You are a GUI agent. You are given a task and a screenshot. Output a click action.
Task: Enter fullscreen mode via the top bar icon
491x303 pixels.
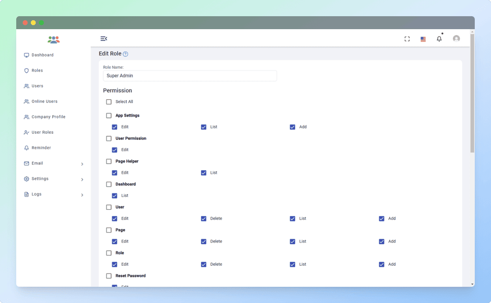pyautogui.click(x=407, y=39)
